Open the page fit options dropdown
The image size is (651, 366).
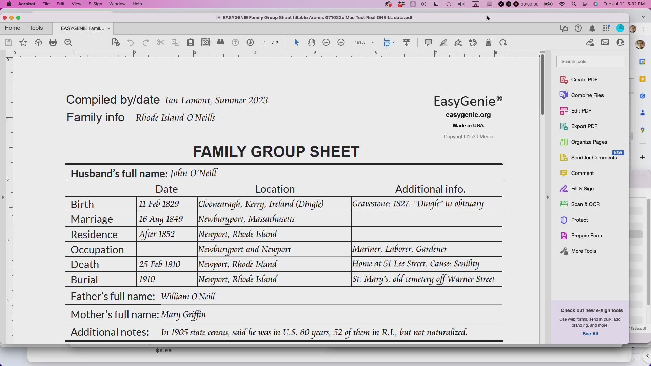click(x=393, y=43)
